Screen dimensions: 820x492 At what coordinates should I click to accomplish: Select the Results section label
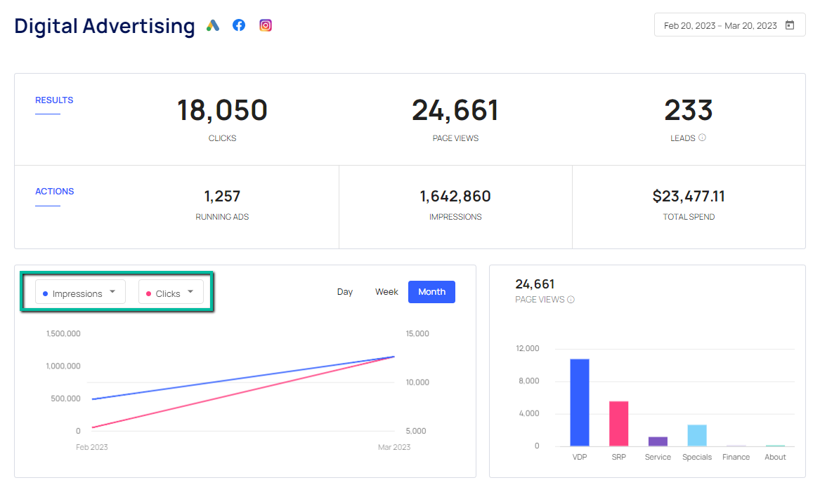[x=54, y=100]
